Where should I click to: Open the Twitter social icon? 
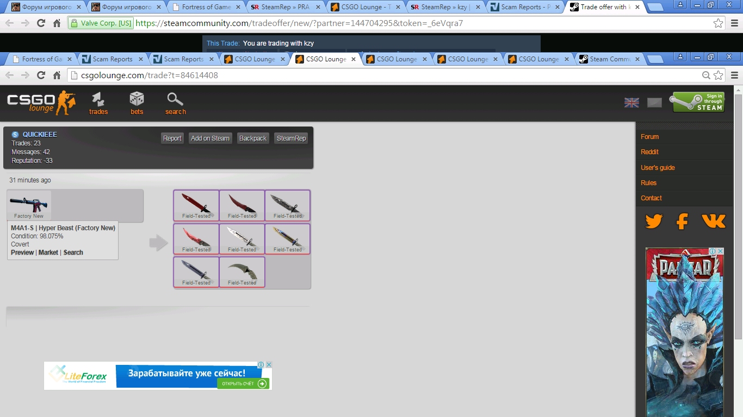653,222
